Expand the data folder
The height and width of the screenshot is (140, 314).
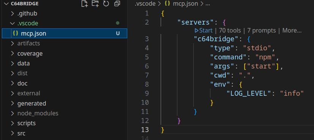pos(13,64)
